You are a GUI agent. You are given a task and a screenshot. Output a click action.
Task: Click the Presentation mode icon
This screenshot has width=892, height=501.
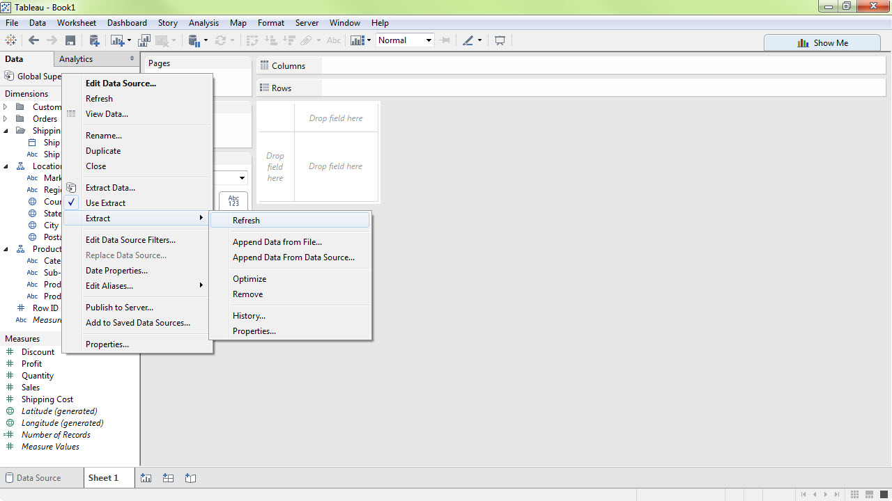pyautogui.click(x=500, y=40)
